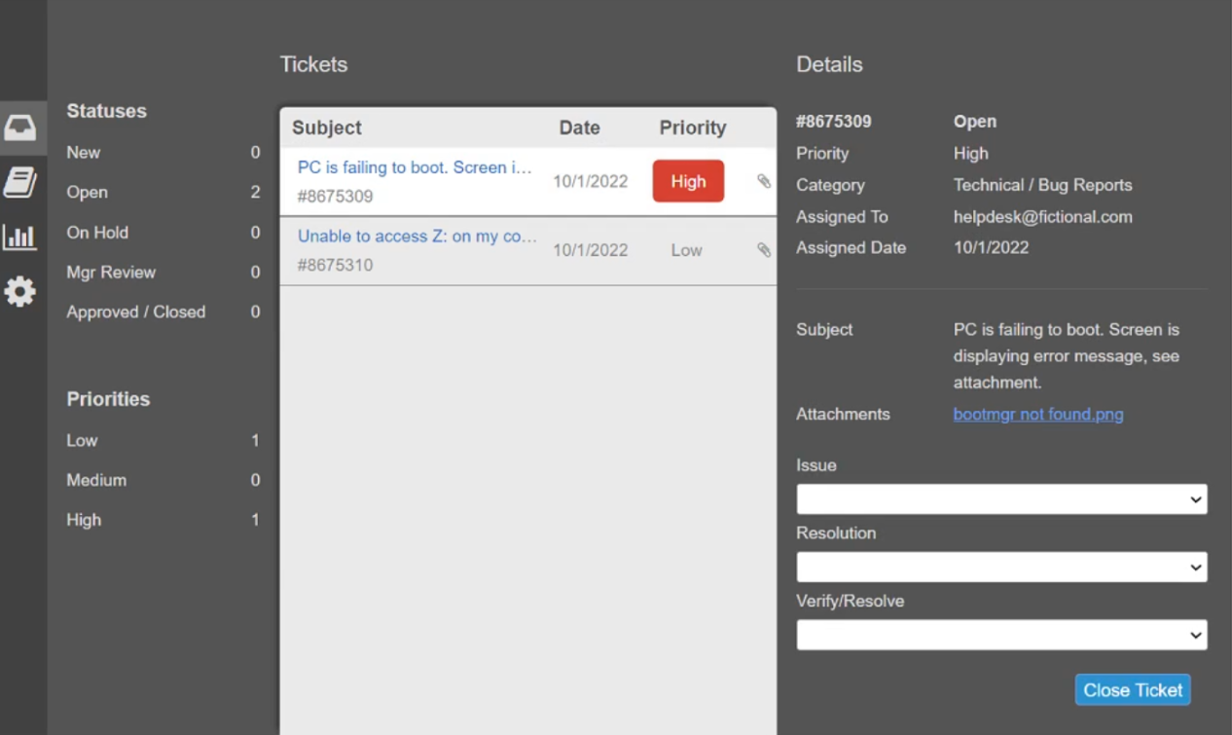Viewport: 1232px width, 735px height.
Task: Open the bootmgr not found.png attachment
Action: pos(1038,415)
